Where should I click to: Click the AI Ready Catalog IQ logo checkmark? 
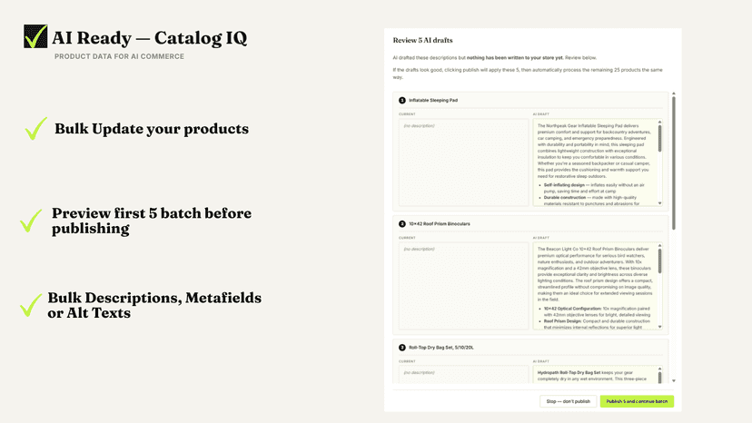point(36,36)
